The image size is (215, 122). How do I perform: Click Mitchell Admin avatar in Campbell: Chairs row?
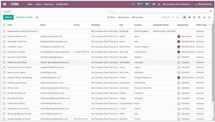[179, 47]
